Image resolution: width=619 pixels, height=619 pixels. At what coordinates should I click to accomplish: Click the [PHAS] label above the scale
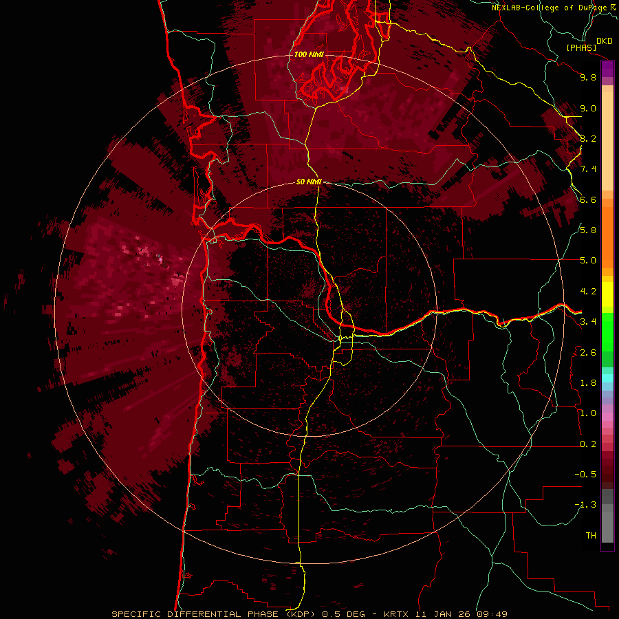581,48
